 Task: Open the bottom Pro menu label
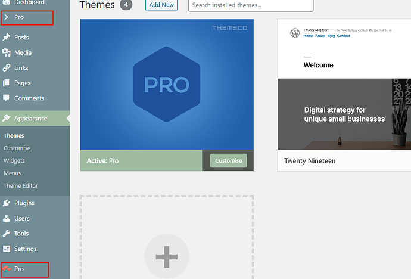click(x=19, y=269)
